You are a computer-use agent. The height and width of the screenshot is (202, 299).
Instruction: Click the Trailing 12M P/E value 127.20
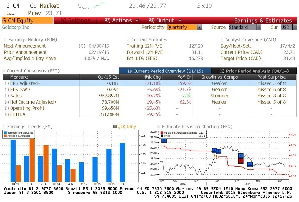coord(196,46)
